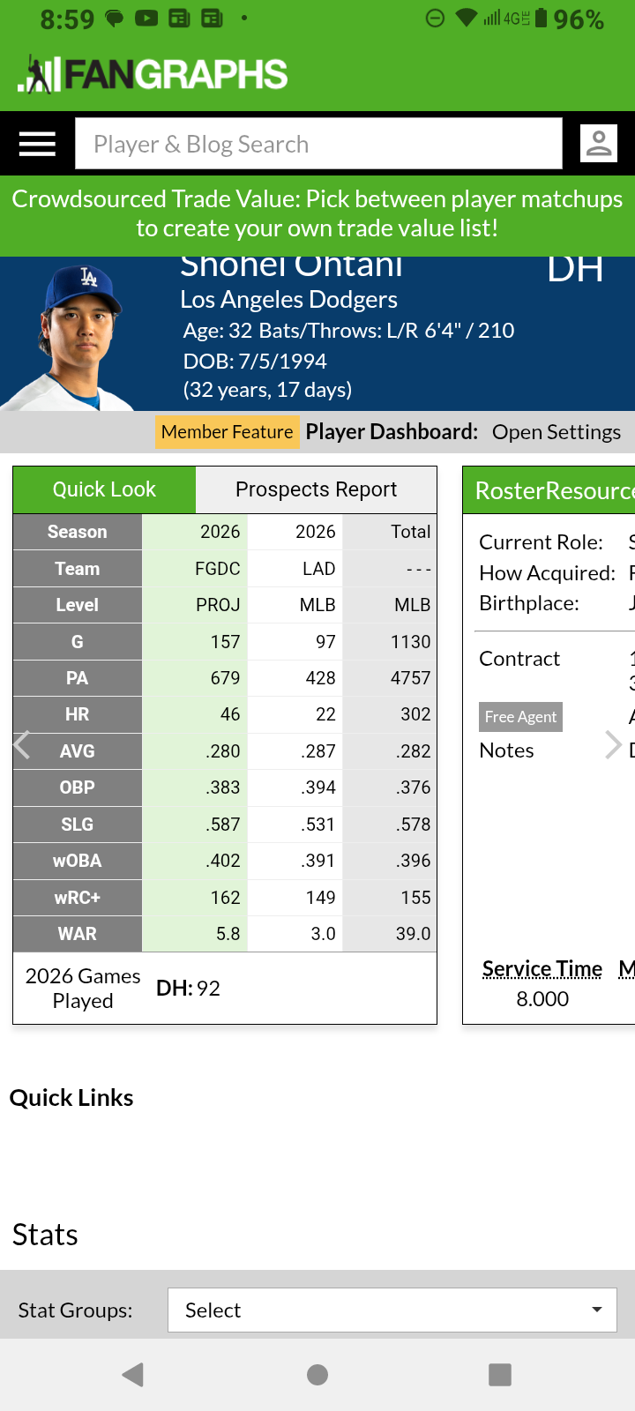This screenshot has width=635, height=1411.
Task: Tap the Stats section heading
Action: 45,1235
